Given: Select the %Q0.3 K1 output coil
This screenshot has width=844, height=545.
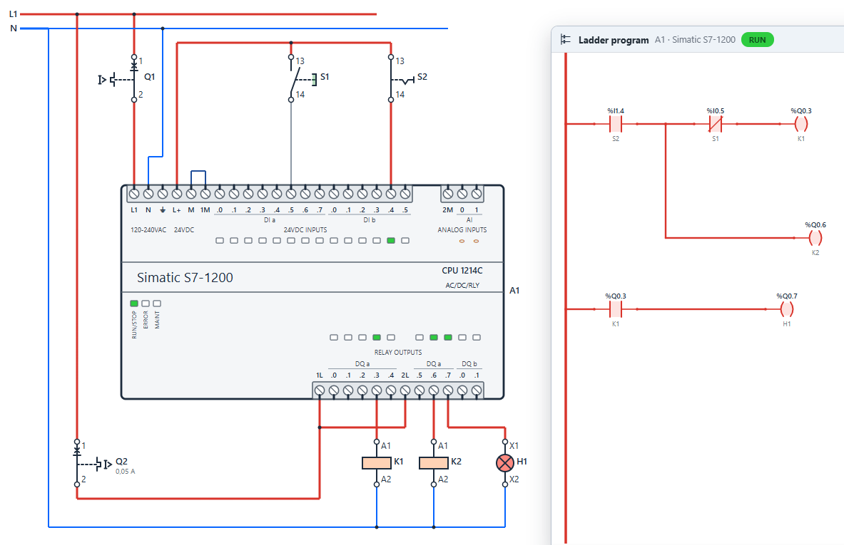Looking at the screenshot, I should (x=801, y=124).
